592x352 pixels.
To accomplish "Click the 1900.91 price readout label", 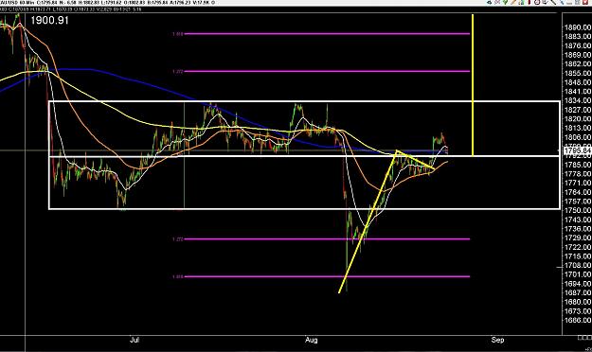I will pos(49,21).
